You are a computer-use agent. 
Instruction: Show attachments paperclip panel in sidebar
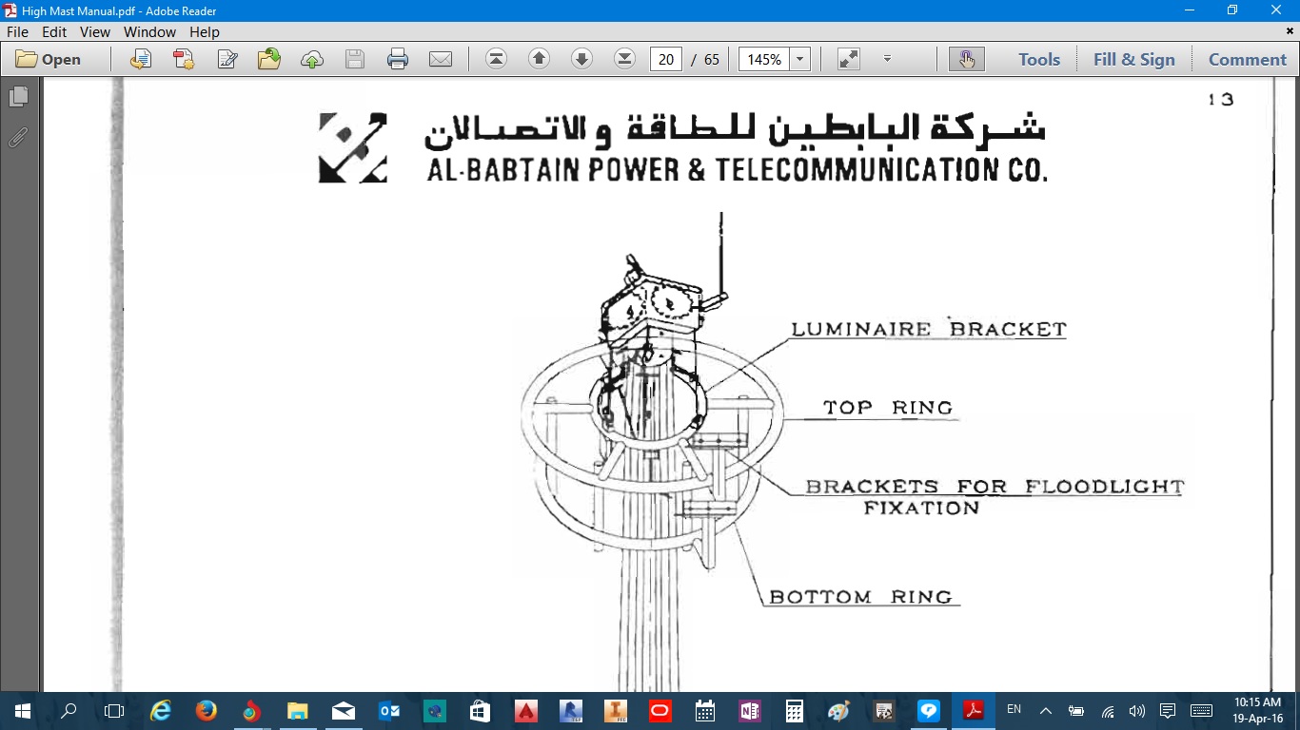point(18,138)
